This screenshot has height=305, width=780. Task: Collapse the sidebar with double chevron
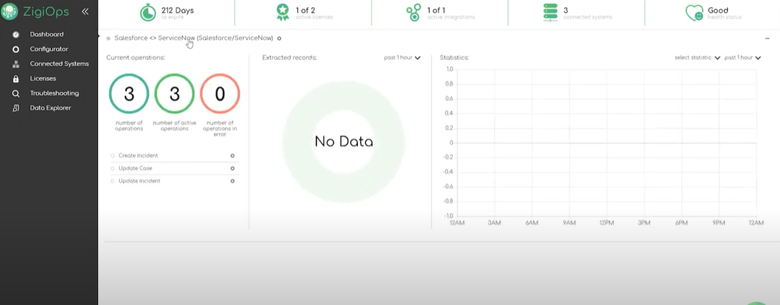[85, 11]
